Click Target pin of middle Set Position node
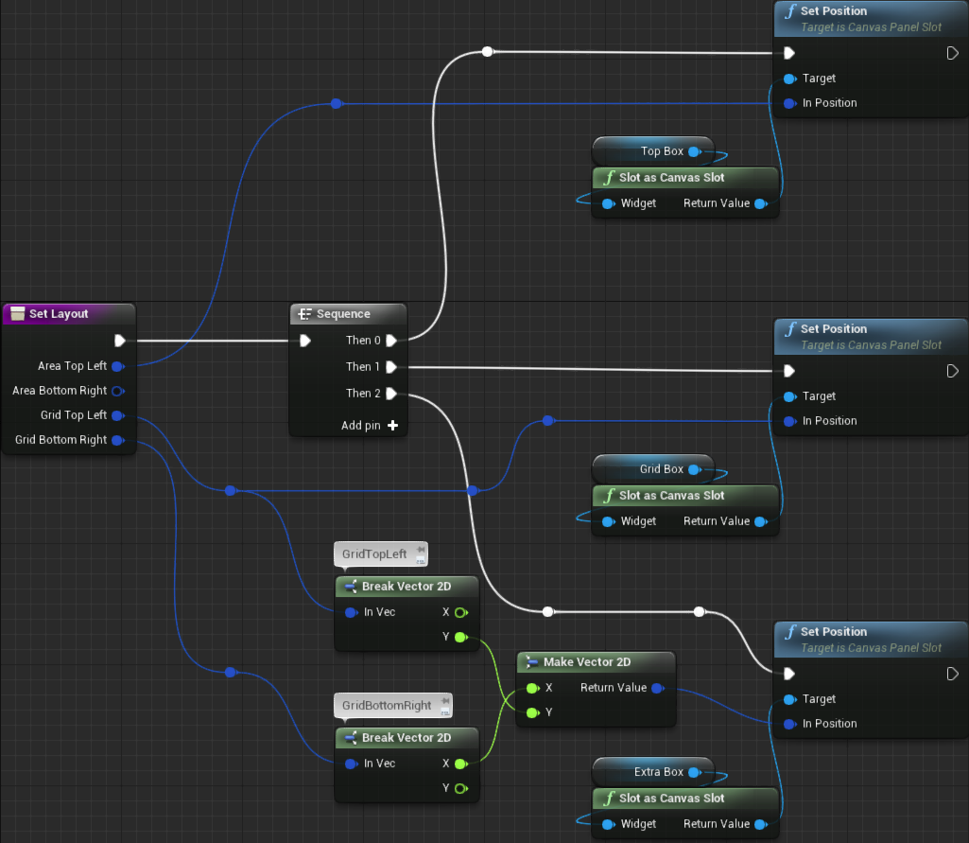 point(789,397)
